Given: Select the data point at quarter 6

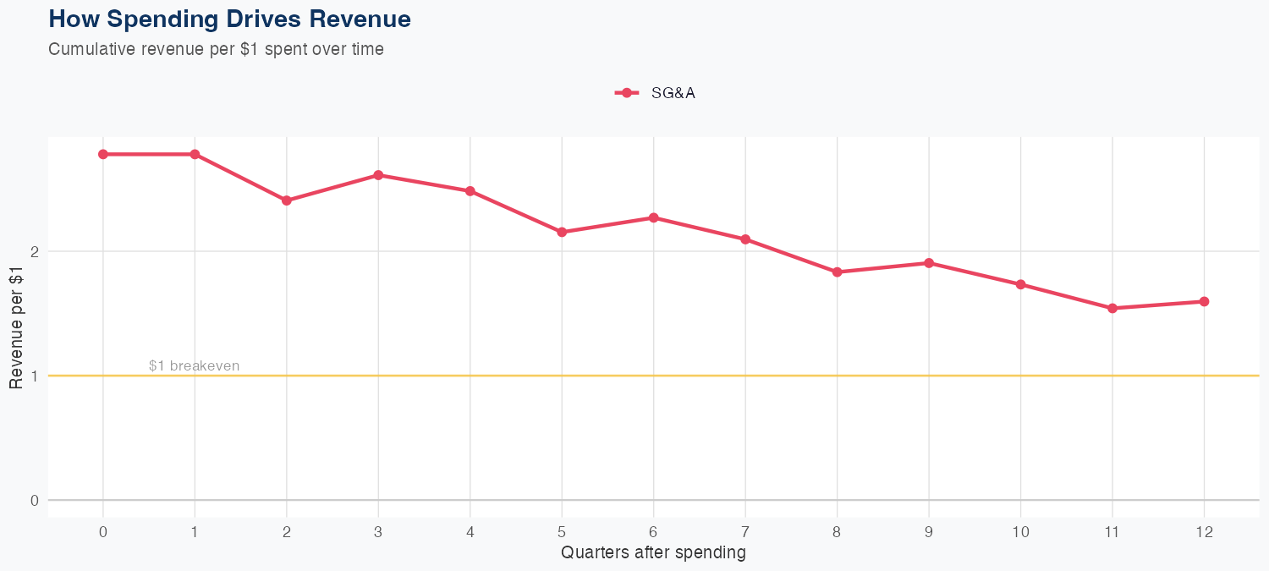Looking at the screenshot, I should coord(653,217).
